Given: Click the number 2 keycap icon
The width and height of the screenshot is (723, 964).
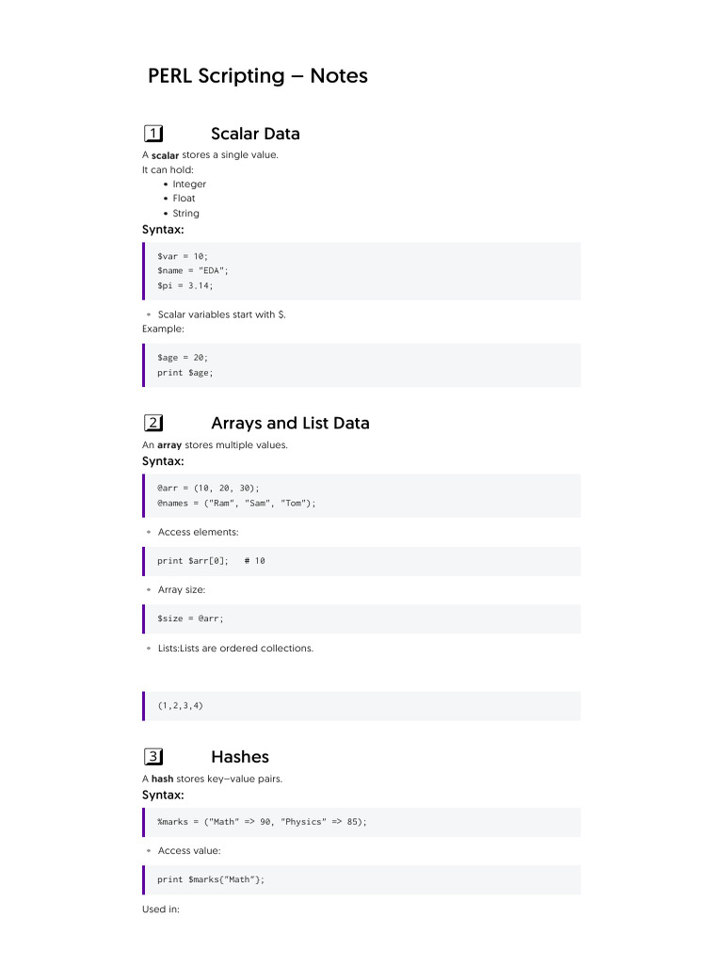Looking at the screenshot, I should tap(153, 423).
